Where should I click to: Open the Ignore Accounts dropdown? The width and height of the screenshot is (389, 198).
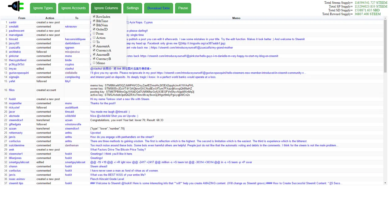tap(74, 8)
